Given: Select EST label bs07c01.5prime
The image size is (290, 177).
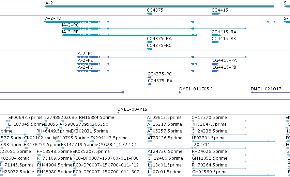Looking at the screenshot, I should click(165, 172).
